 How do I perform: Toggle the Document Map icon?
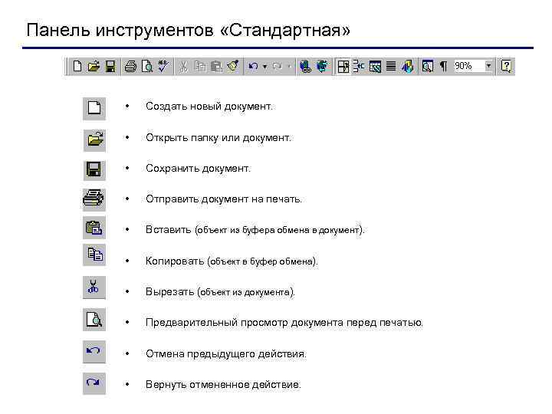[428, 66]
